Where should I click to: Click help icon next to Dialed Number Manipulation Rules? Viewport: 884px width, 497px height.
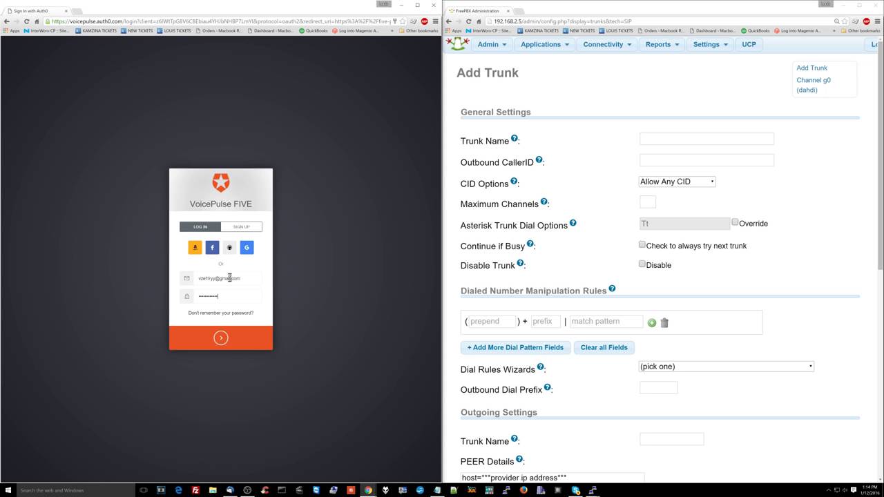click(x=612, y=289)
